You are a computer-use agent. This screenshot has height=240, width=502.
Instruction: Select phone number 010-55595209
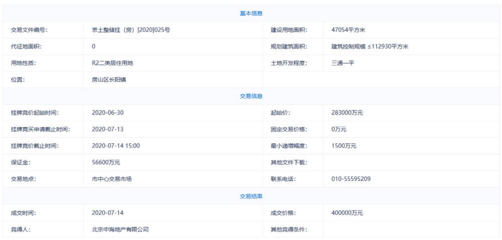(x=351, y=179)
